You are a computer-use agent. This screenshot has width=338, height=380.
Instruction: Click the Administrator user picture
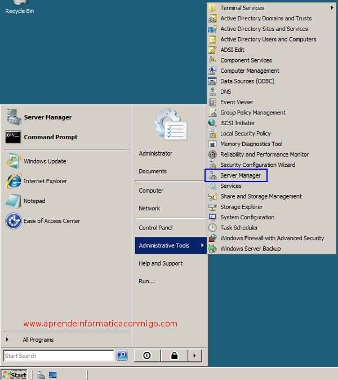171,124
